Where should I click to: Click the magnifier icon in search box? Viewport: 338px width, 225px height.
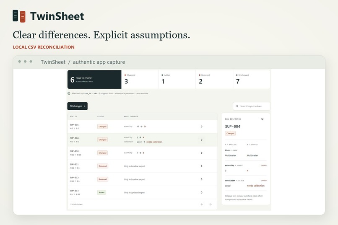click(x=237, y=106)
